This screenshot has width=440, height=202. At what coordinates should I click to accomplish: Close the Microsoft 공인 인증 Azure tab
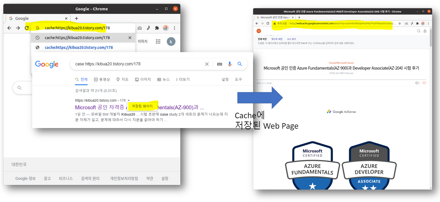click(292, 17)
